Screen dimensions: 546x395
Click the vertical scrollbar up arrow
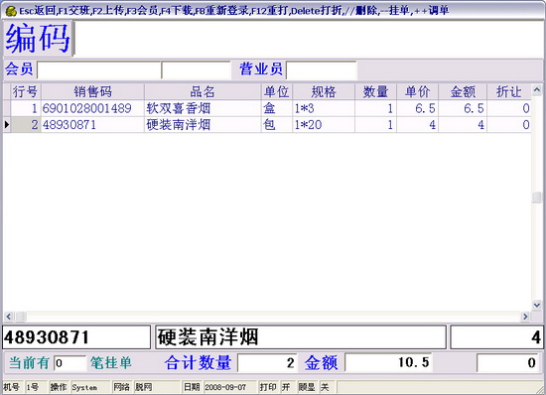(x=537, y=89)
